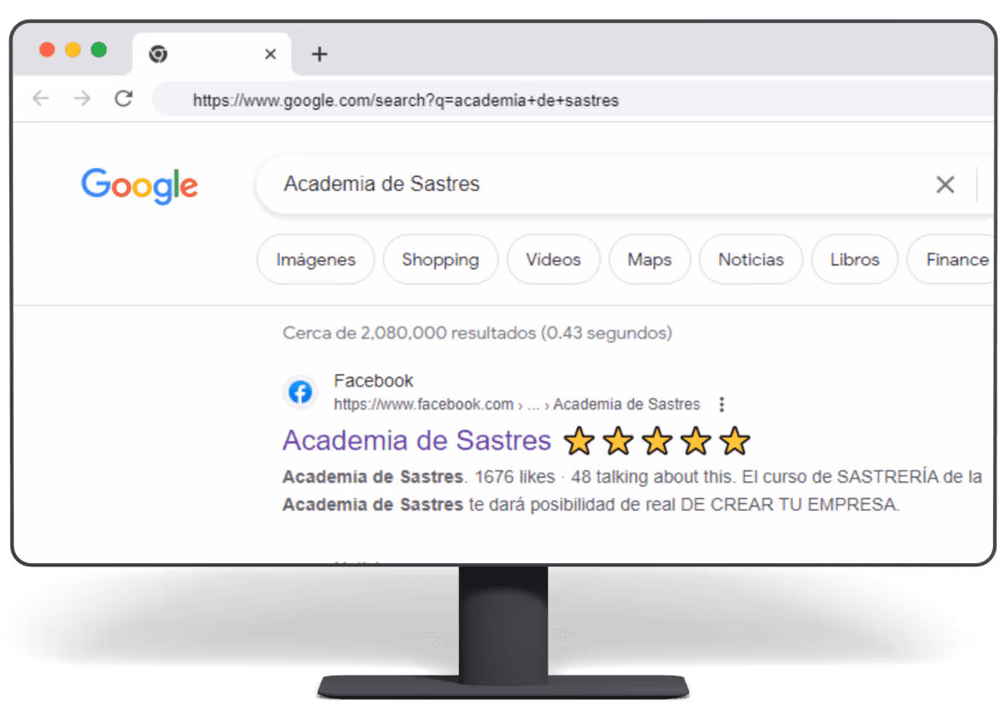Reload the page with refresh icon
This screenshot has width=1005, height=720.
point(123,98)
